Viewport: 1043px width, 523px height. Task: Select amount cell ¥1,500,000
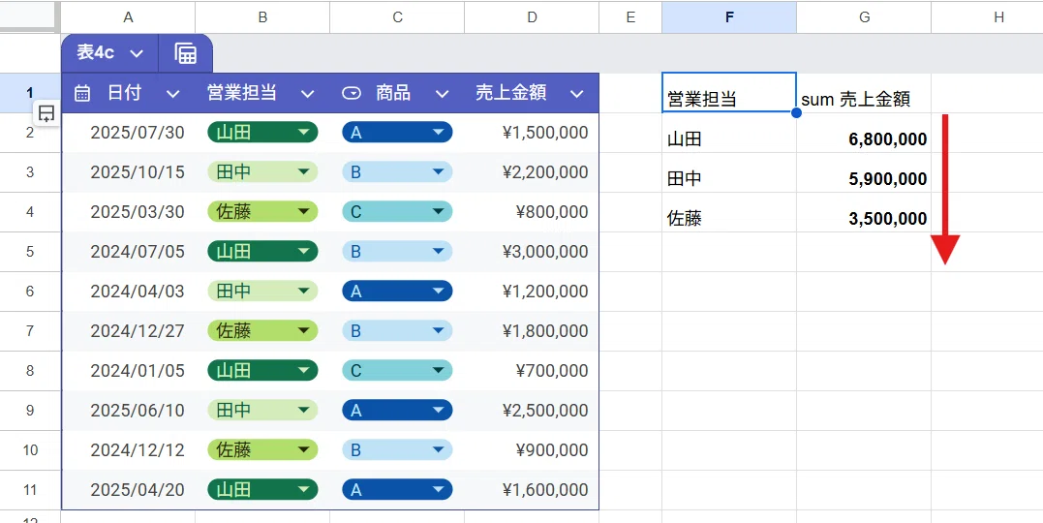point(532,133)
